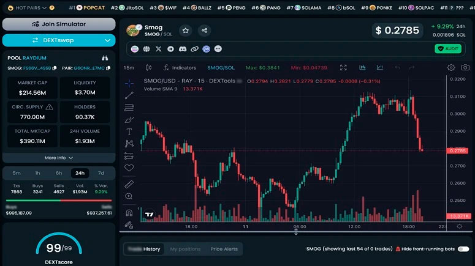This screenshot has width=475, height=266.
Task: Open the 15m timeframe selector
Action: tap(129, 67)
